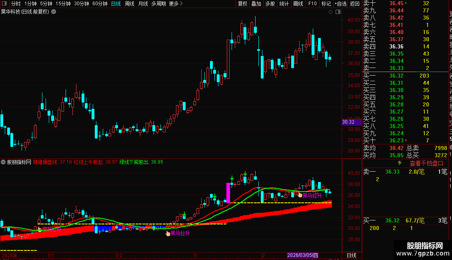Select the 买五 36.28 bid row
The image size is (452, 260).
(x=405, y=104)
